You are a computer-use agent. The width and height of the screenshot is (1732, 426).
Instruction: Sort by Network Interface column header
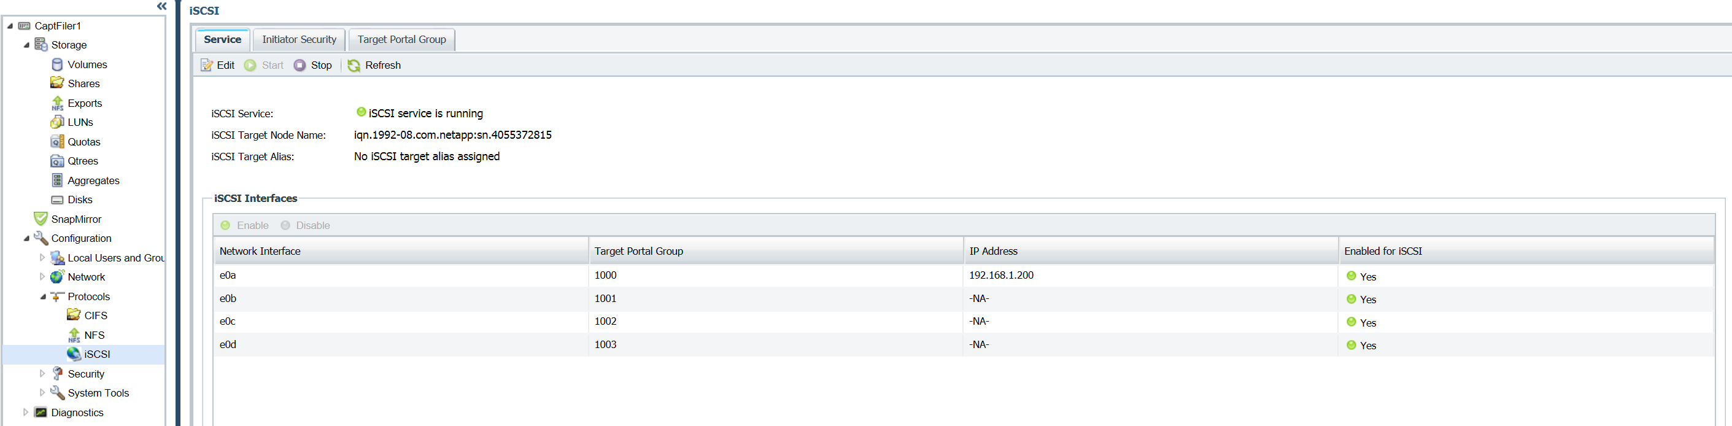401,250
